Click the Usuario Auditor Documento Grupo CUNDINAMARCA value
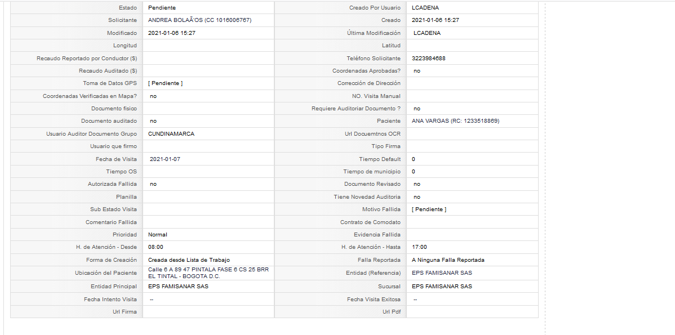675x335 pixels. [171, 134]
